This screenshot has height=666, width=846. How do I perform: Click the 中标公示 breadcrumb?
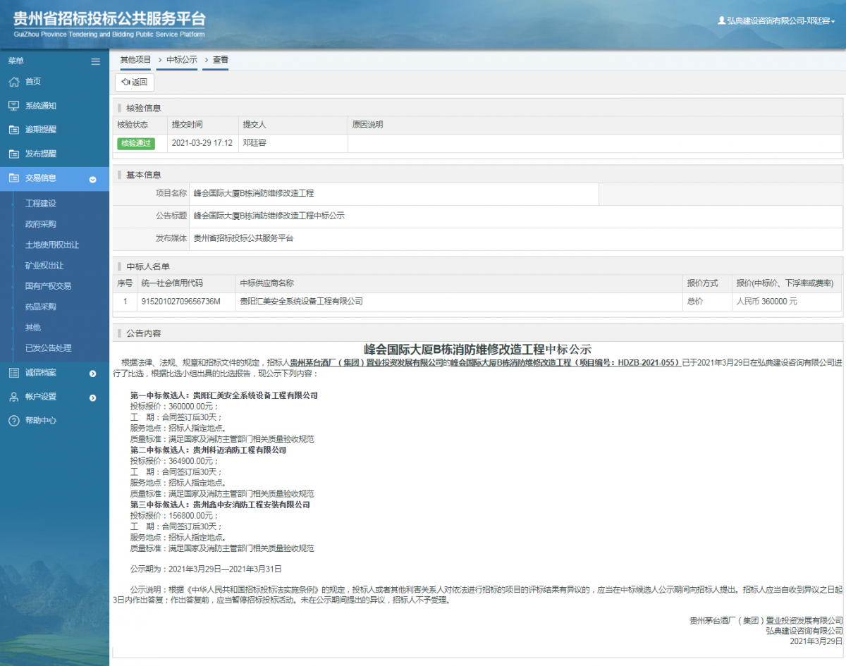(x=182, y=60)
